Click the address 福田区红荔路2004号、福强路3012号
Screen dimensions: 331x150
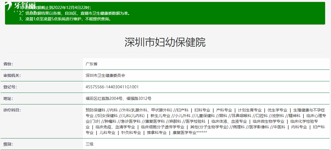pos(118,98)
